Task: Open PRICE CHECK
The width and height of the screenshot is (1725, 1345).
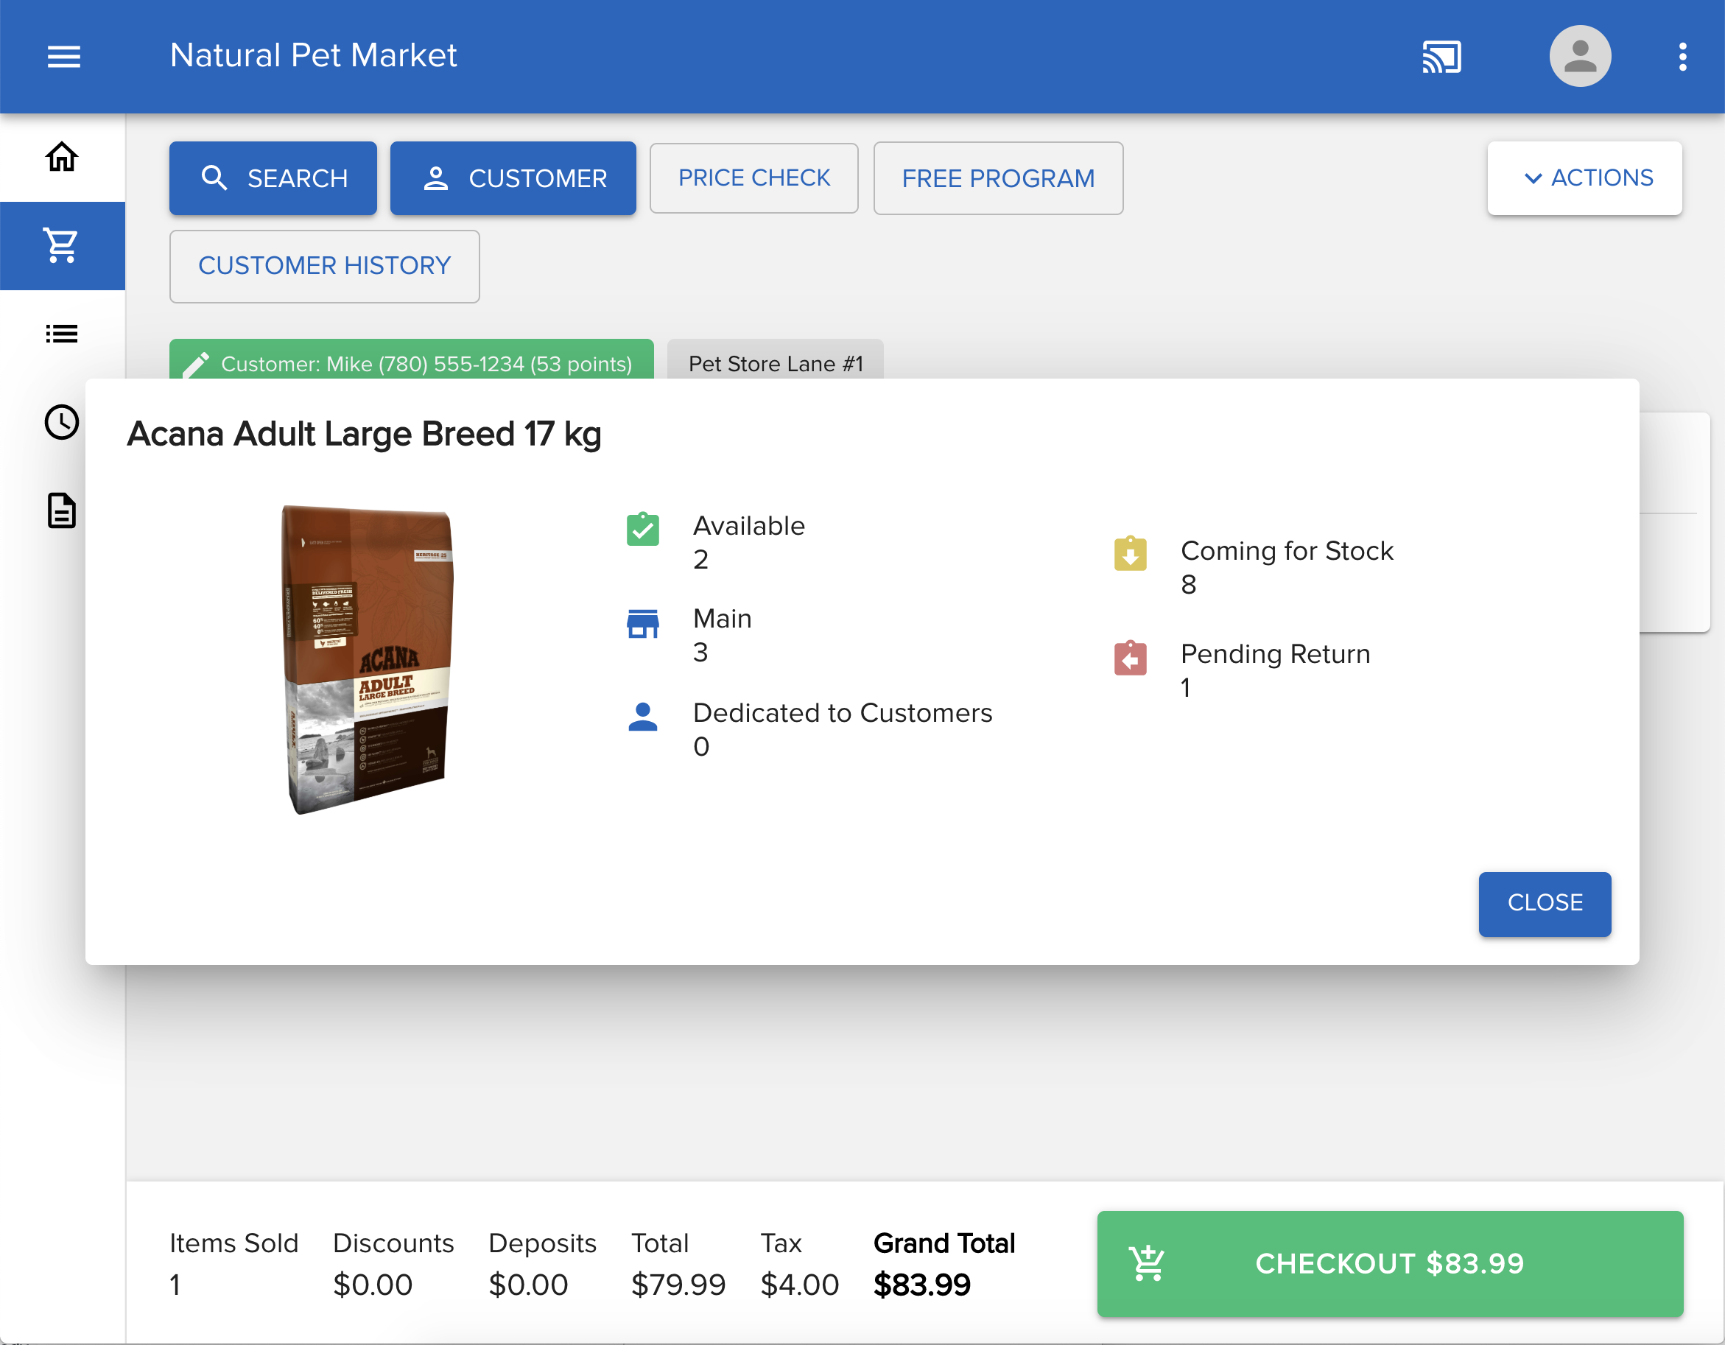Action: [x=753, y=178]
